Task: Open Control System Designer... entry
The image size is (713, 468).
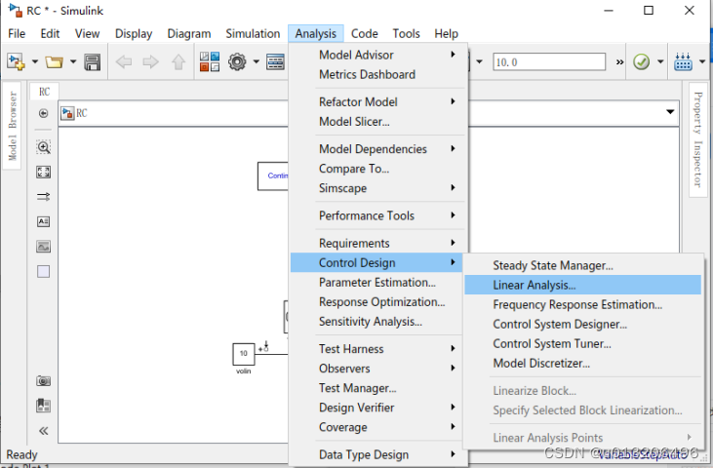Action: coord(582,324)
